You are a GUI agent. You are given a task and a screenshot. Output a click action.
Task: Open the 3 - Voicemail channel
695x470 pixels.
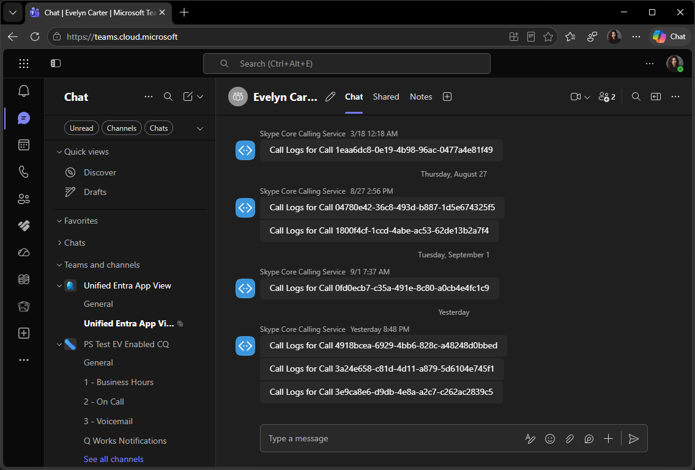(108, 421)
